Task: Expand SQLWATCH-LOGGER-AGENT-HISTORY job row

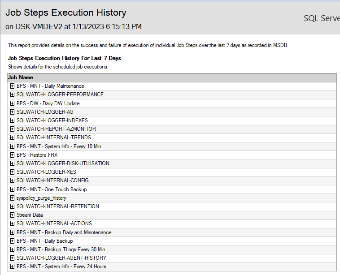Action: (13, 258)
